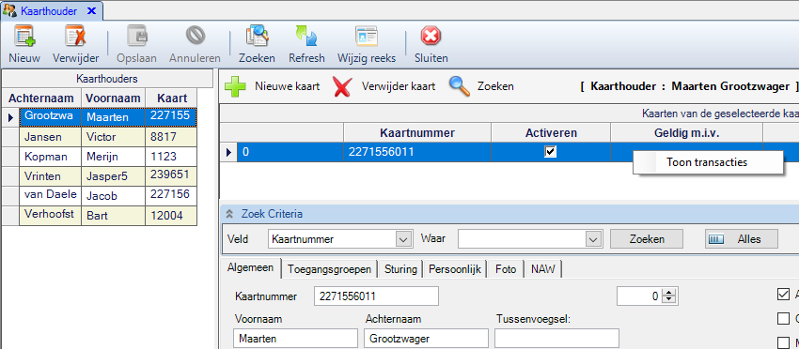Click the Verwijder kaart label
This screenshot has width=799, height=349.
[399, 86]
